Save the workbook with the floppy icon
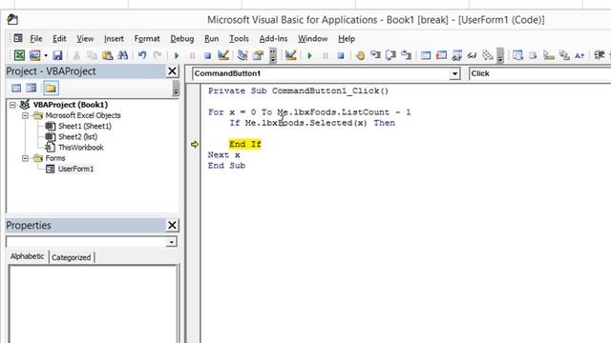This screenshot has height=343, width=611. (x=57, y=55)
